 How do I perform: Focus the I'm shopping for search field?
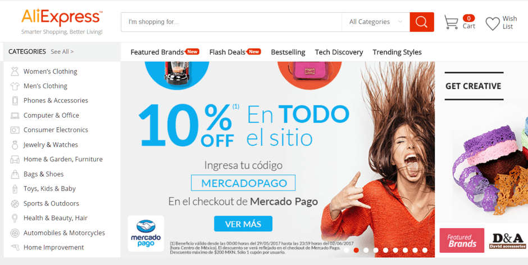pyautogui.click(x=231, y=22)
